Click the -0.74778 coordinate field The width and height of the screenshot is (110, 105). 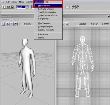pos(81,24)
